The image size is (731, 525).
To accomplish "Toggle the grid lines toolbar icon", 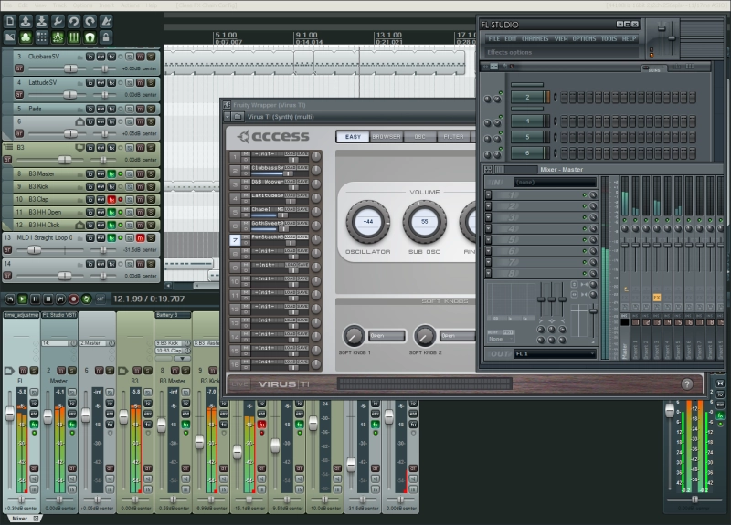I will [x=74, y=37].
